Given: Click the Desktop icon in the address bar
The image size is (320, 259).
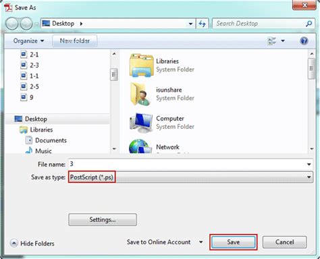Looking at the screenshot, I should click(46, 24).
